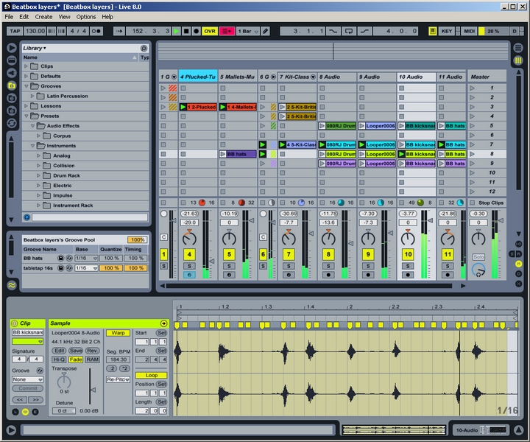
Task: Arm track 8 Audio for recording
Action: (x=328, y=275)
